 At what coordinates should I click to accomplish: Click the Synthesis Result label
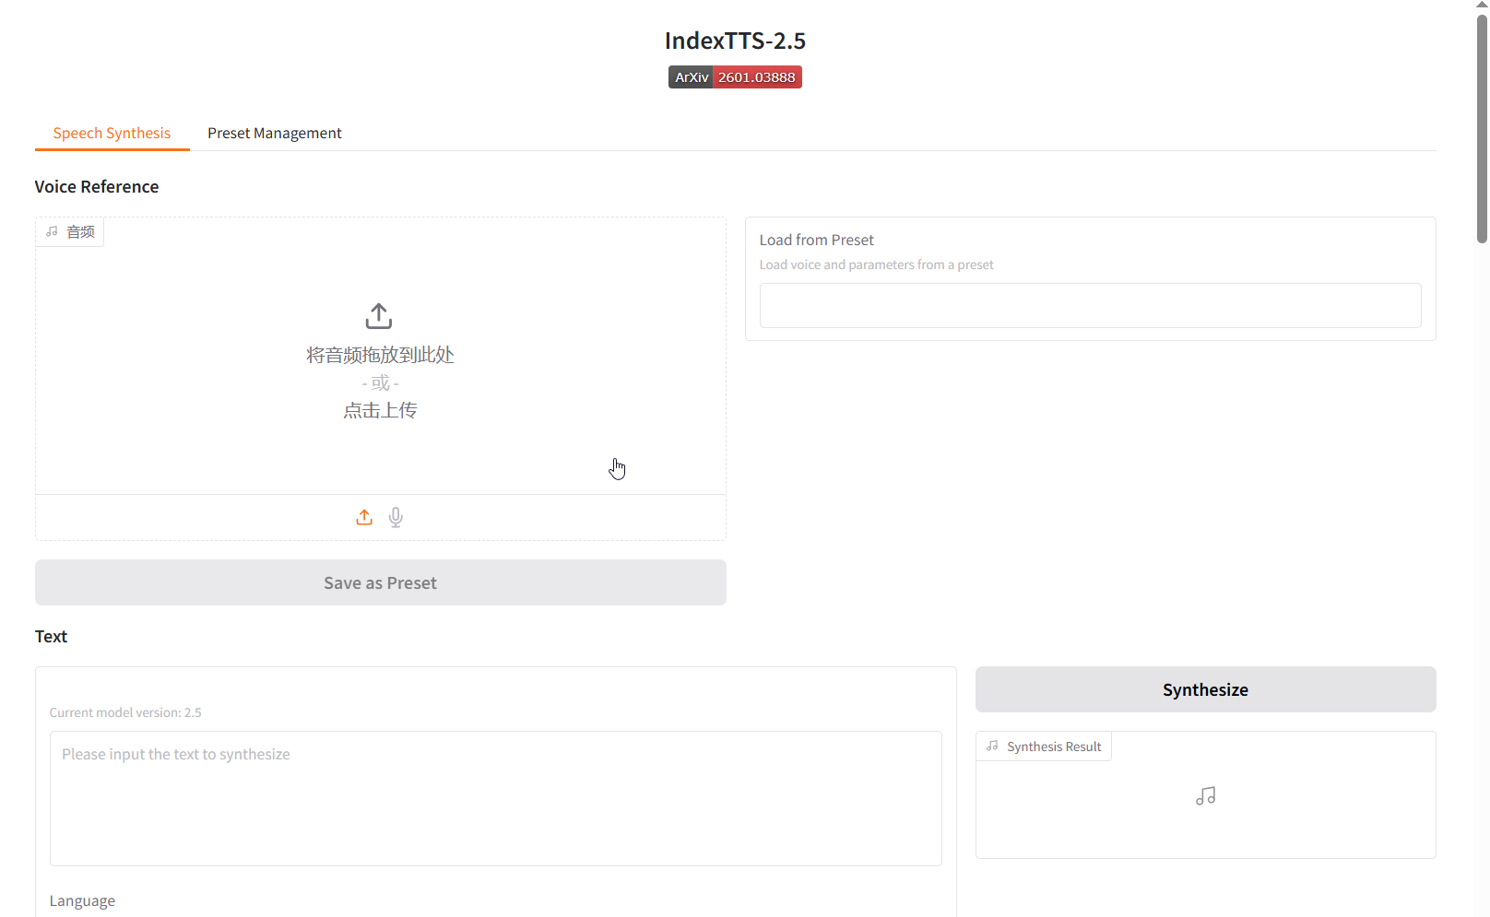1044,747
